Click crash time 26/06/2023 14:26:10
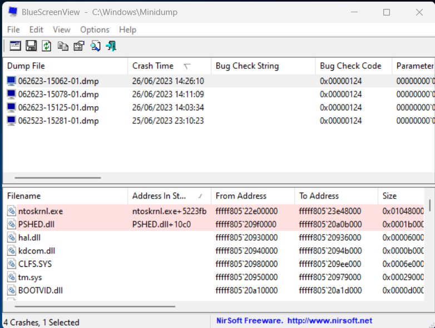This screenshot has width=435, height=328. (168, 81)
